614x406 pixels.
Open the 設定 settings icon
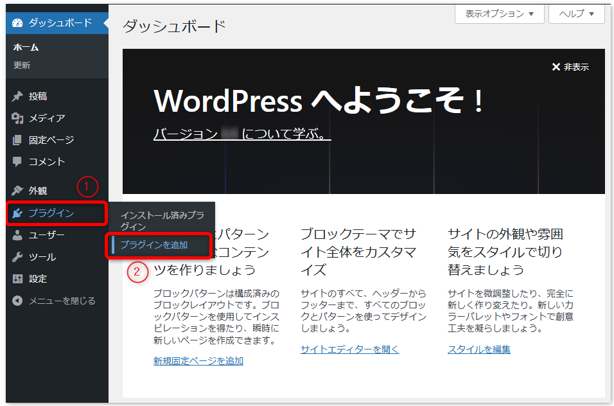click(17, 278)
